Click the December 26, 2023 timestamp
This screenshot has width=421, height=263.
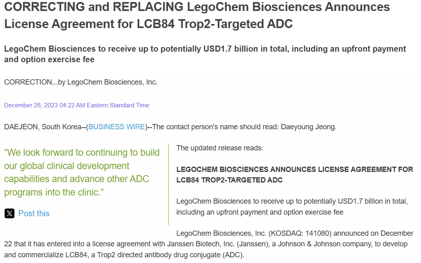(x=44, y=105)
